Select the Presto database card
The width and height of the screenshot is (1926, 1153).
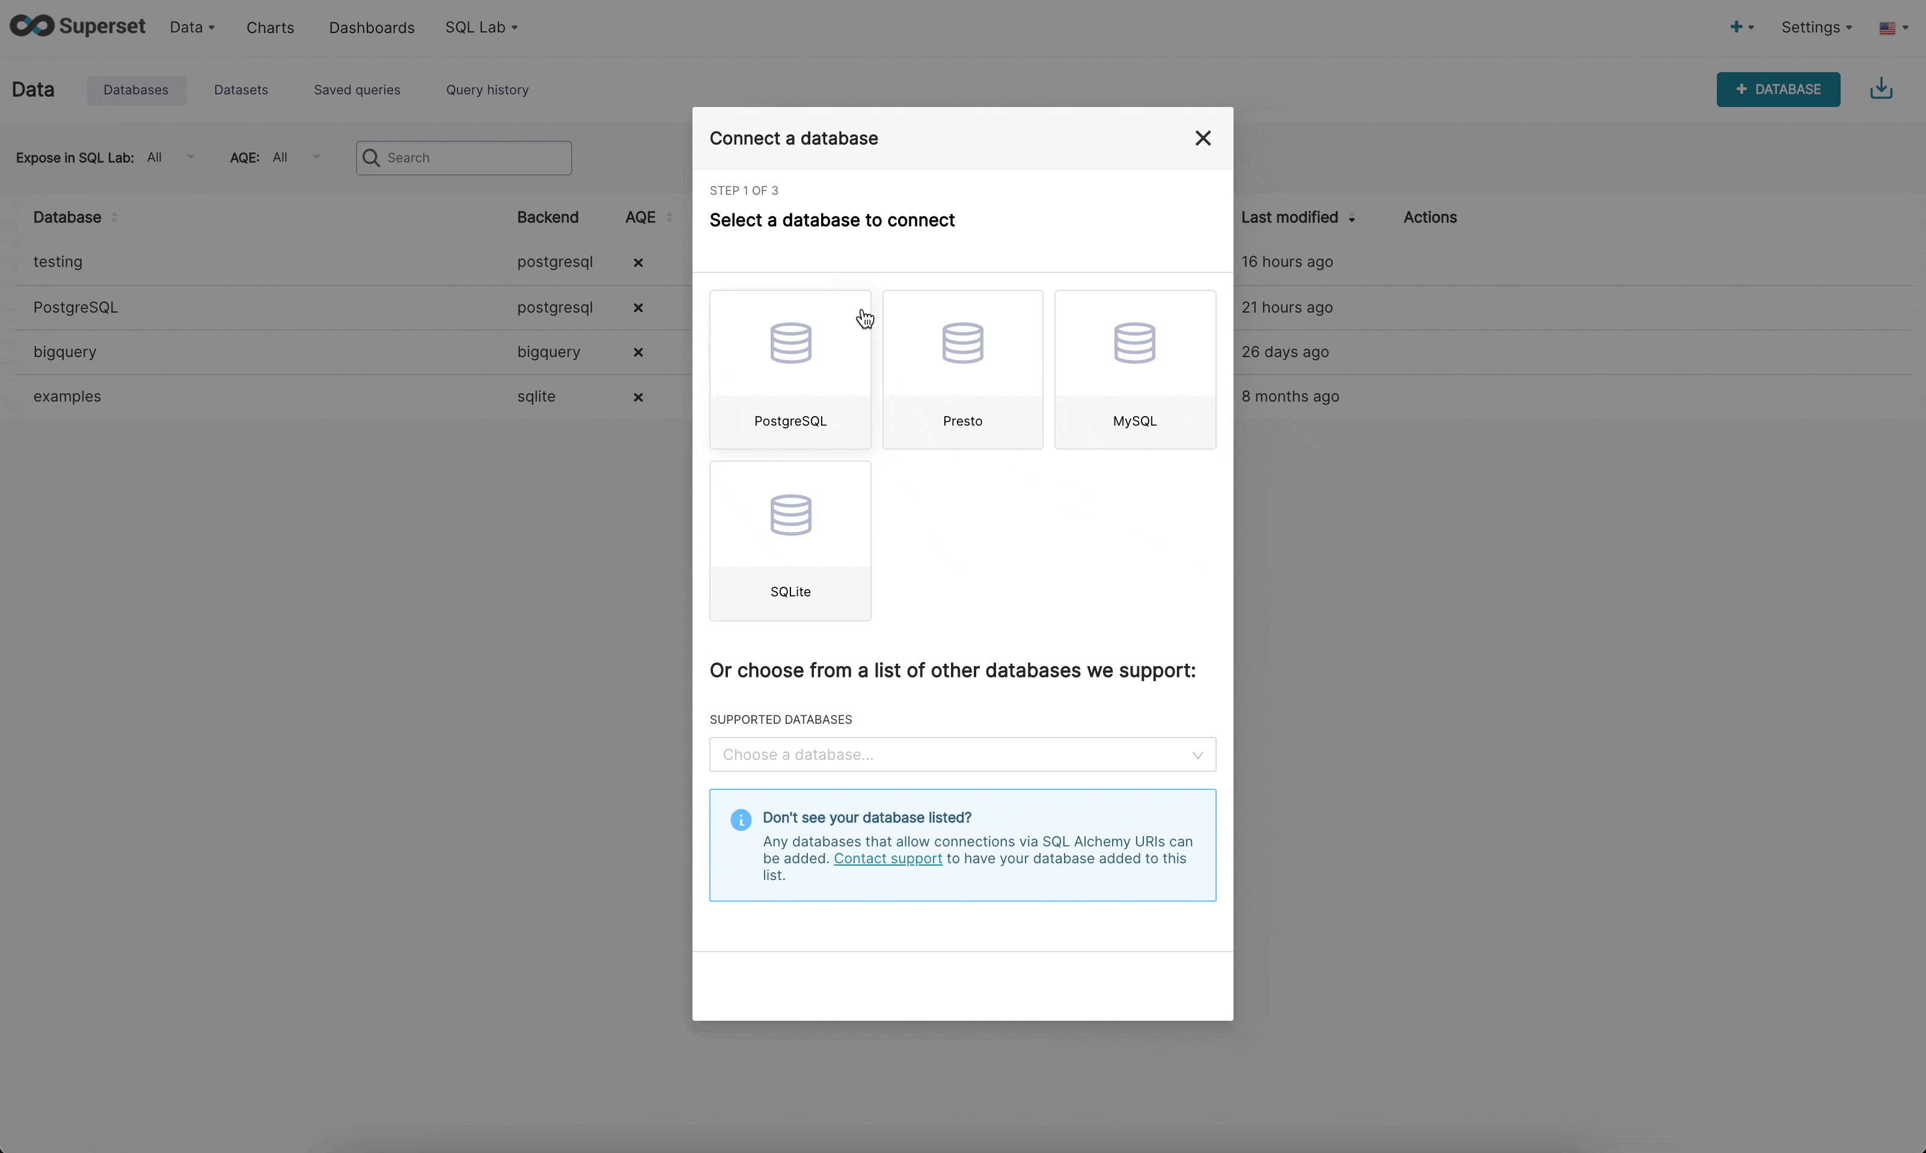click(962, 369)
